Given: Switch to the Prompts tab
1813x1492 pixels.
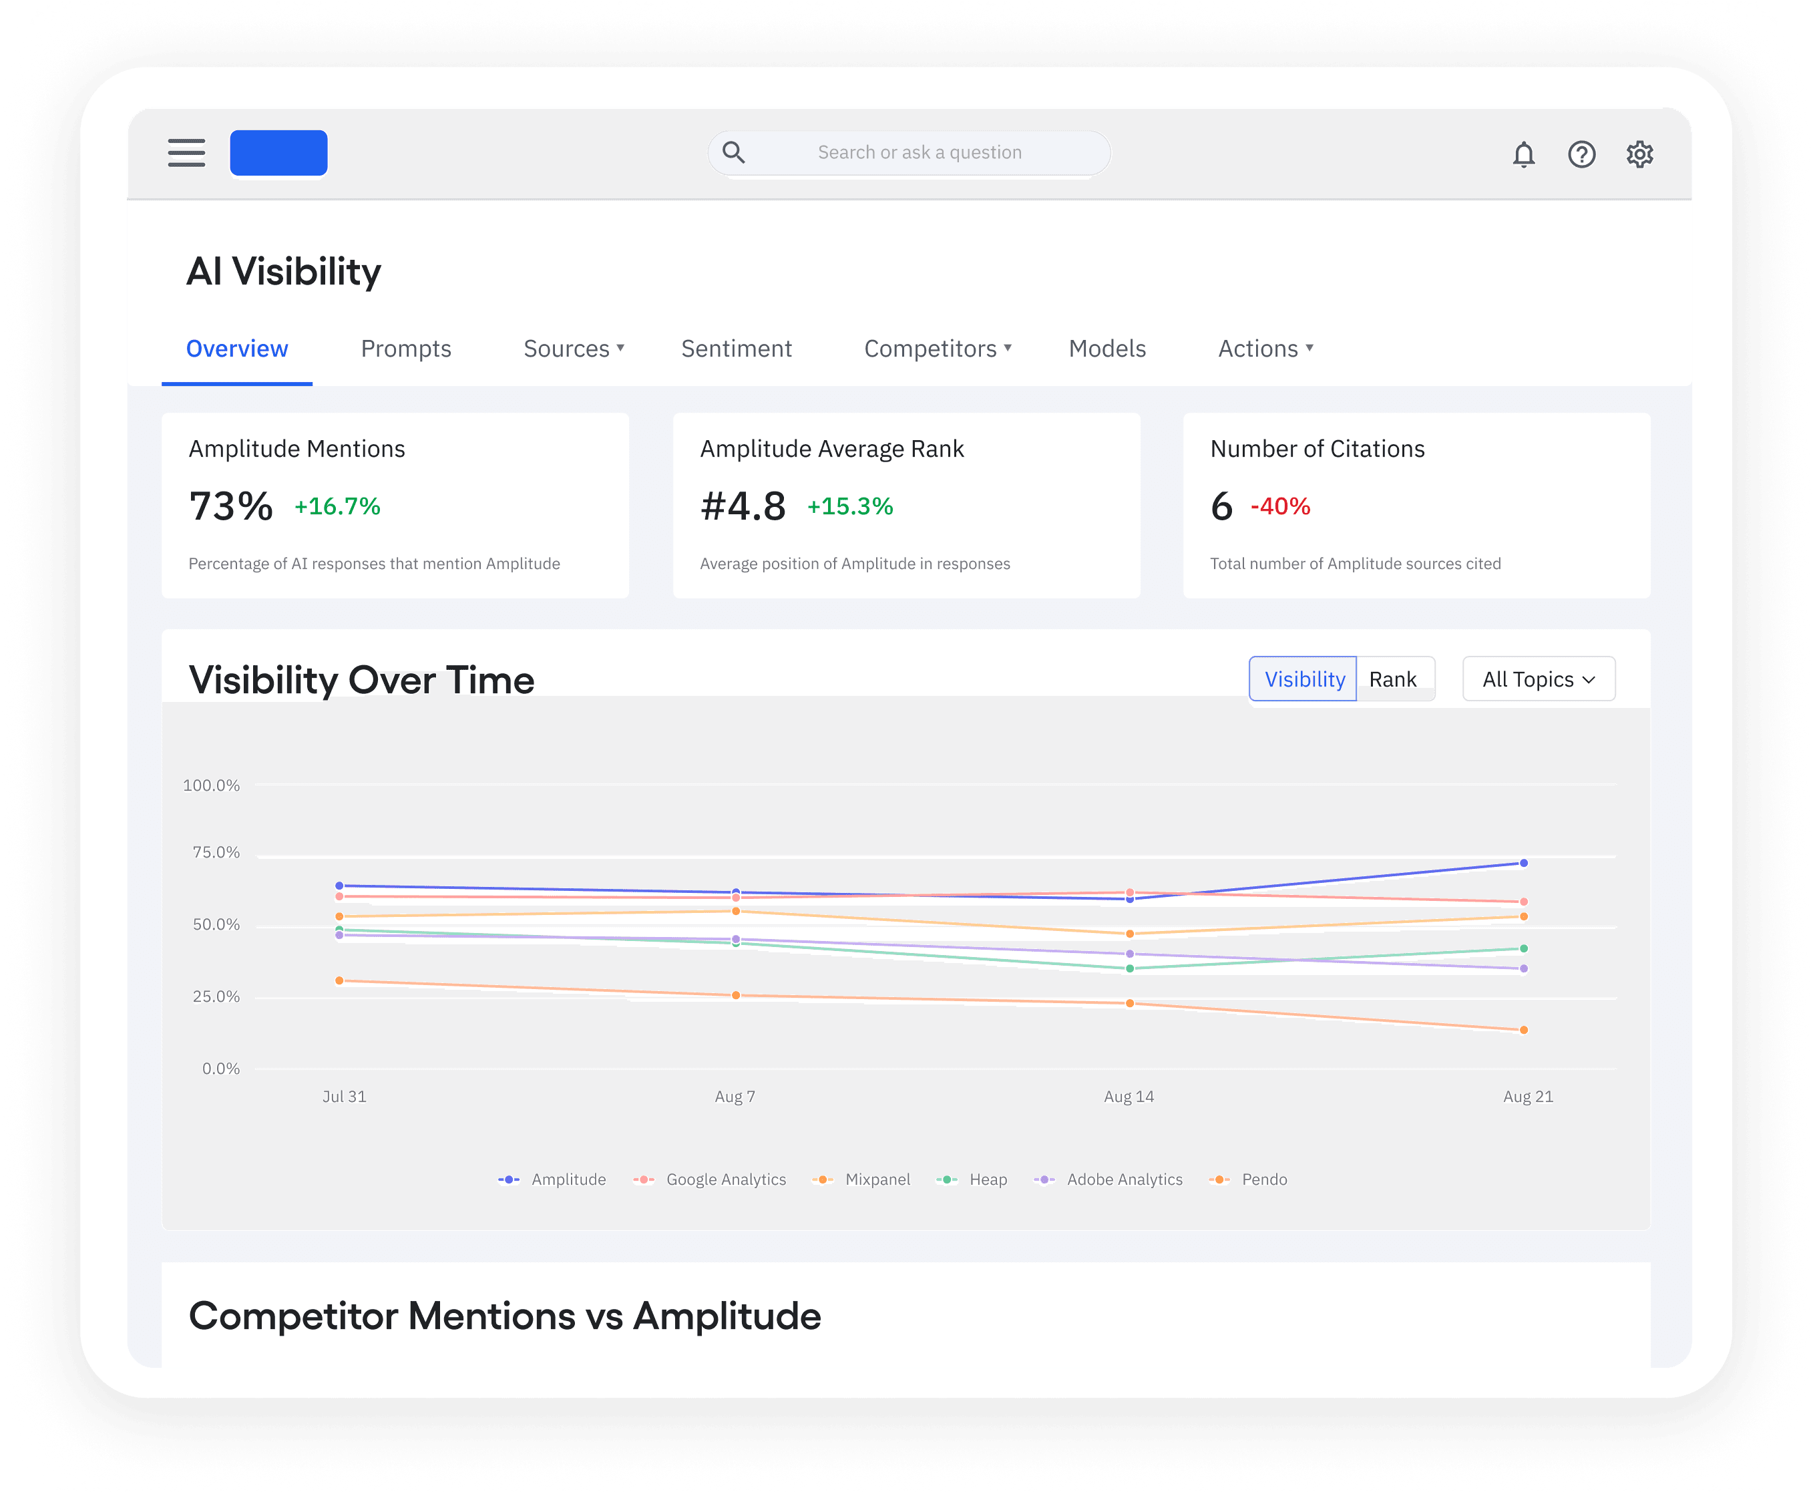Looking at the screenshot, I should coord(405,348).
